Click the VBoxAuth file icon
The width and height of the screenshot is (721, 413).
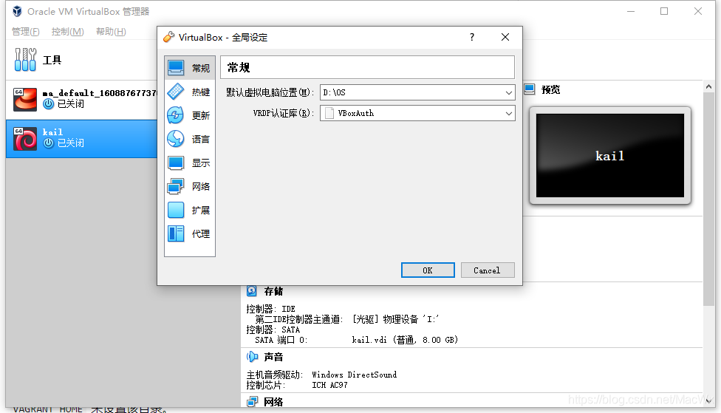click(329, 113)
